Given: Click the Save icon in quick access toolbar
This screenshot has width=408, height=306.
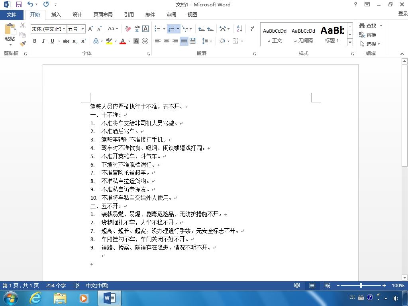Looking at the screenshot, I should 18,4.
